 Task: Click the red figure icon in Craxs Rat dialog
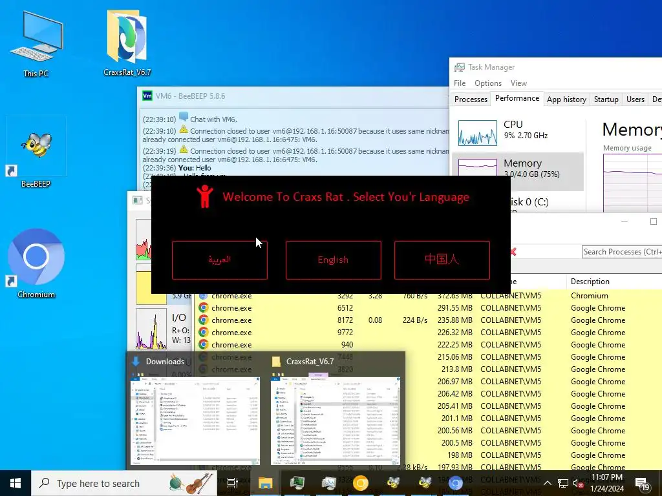click(x=204, y=196)
